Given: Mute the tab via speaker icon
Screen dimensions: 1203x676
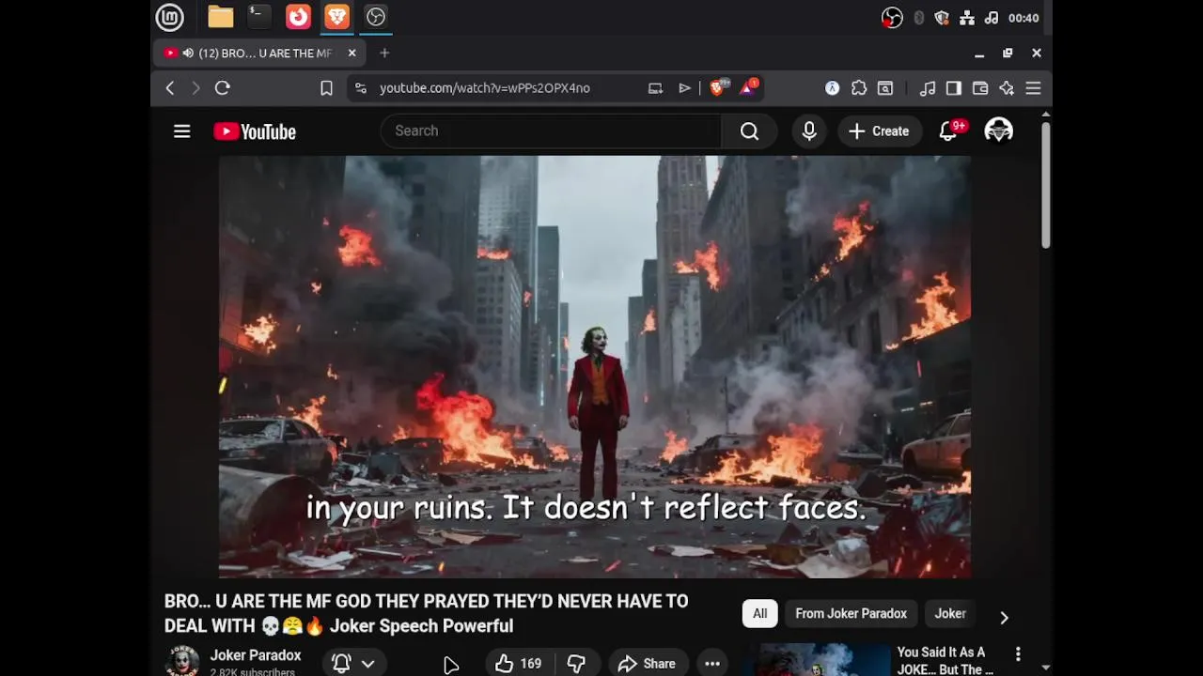Looking at the screenshot, I should click(x=188, y=54).
